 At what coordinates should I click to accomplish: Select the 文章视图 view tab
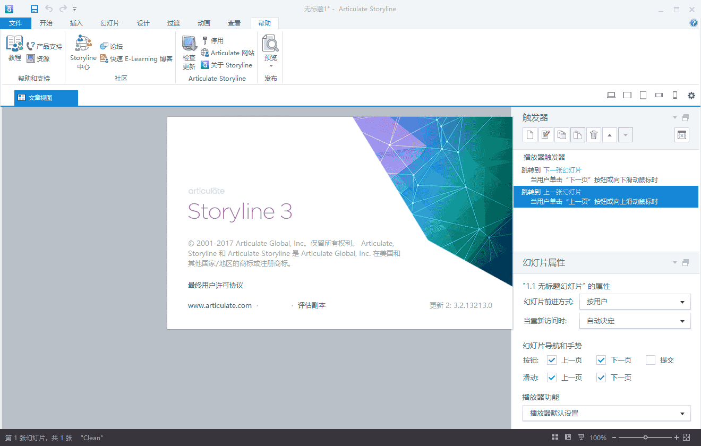pos(46,98)
